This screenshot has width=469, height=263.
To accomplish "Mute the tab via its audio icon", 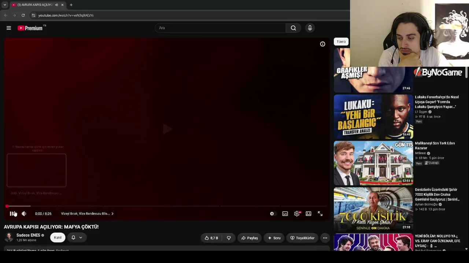I will [56, 5].
